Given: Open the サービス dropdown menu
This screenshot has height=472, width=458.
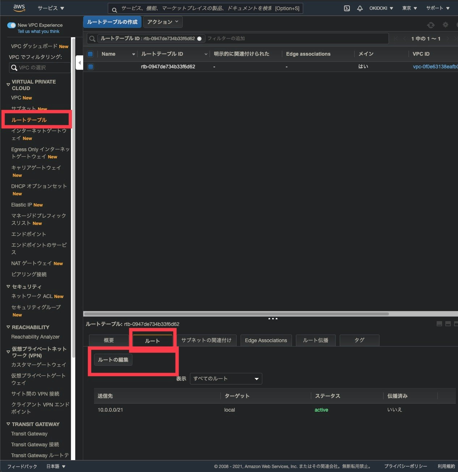Looking at the screenshot, I should pos(51,8).
